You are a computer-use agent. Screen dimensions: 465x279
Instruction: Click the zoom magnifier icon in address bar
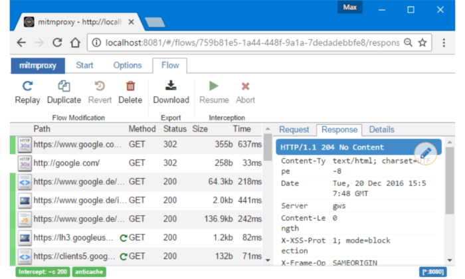[x=409, y=43]
